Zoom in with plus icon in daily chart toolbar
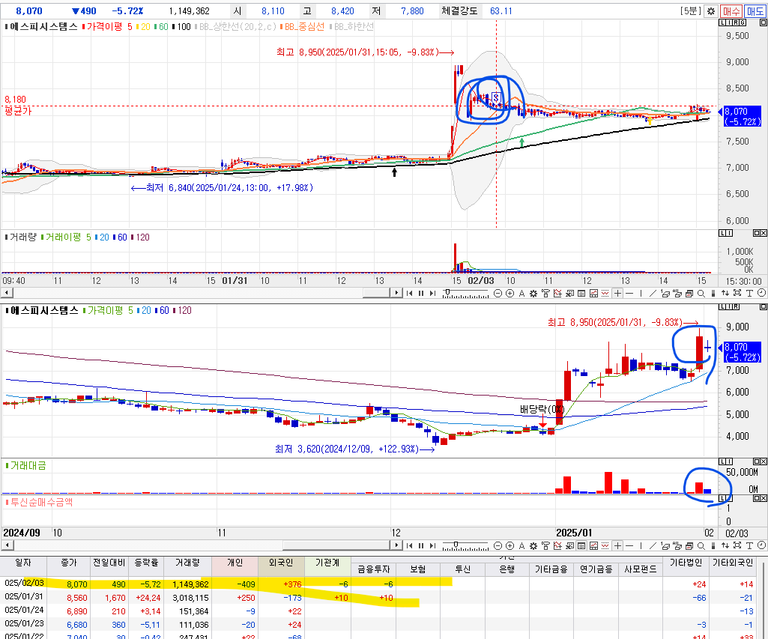 (510, 545)
